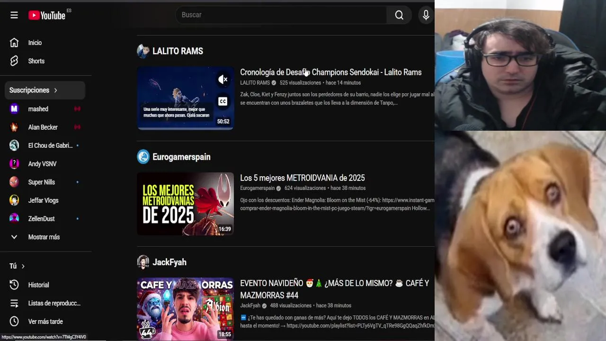Open the Metroidvanias de 2025 thumbnail

pos(185,204)
